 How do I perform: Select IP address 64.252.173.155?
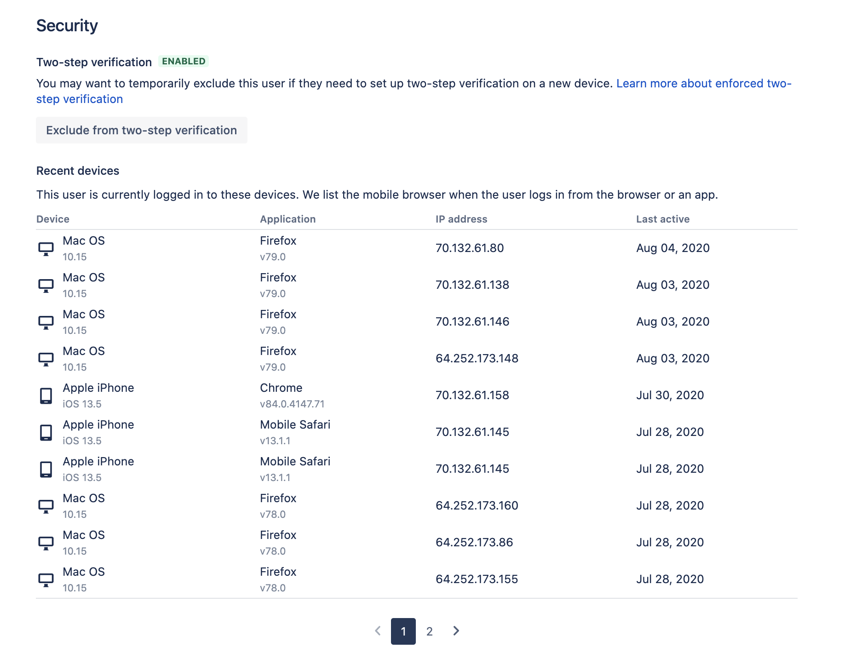477,579
